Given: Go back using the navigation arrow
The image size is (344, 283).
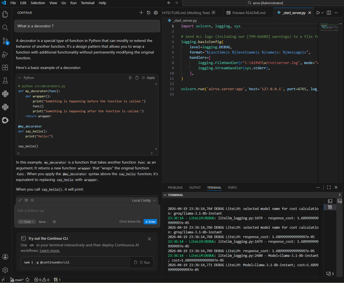Looking at the screenshot, I should tap(169, 3).
